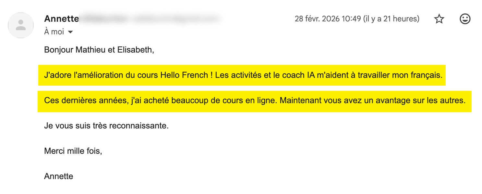
Task: Click the highlighted text about cours en ligne
Action: click(x=255, y=100)
